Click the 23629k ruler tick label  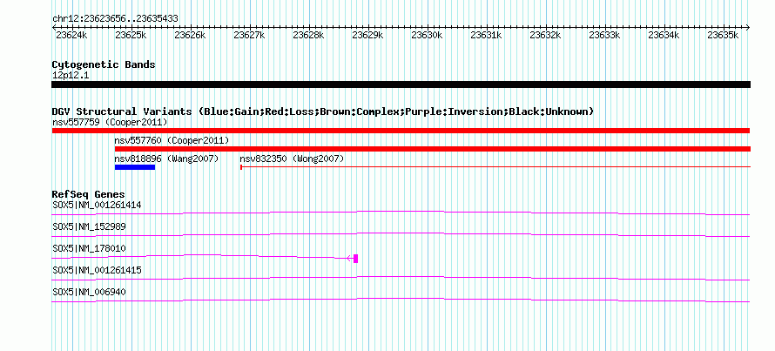tap(368, 35)
